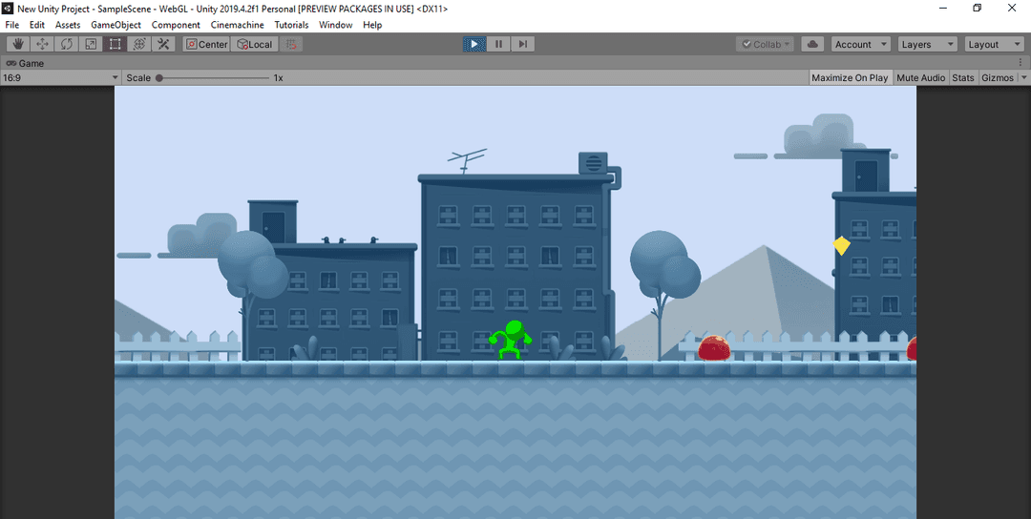Click the Scale slider handle

click(159, 77)
